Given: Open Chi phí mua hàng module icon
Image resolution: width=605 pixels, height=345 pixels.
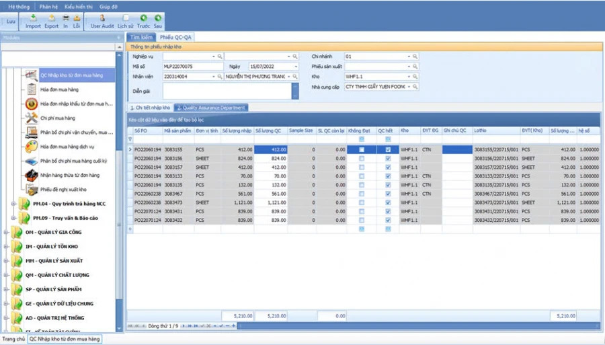Looking at the screenshot, I should point(31,118).
